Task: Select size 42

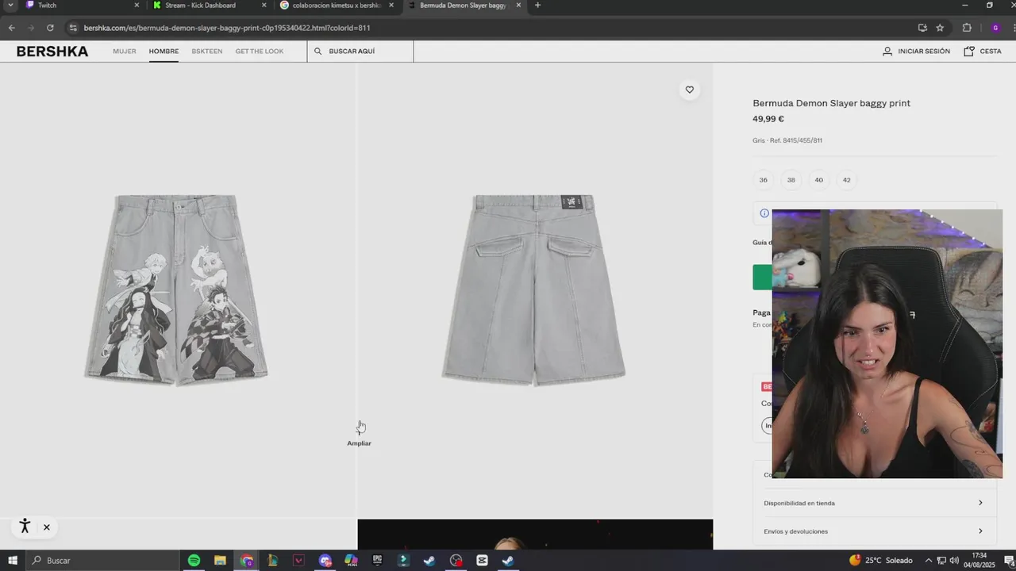Action: pos(847,180)
